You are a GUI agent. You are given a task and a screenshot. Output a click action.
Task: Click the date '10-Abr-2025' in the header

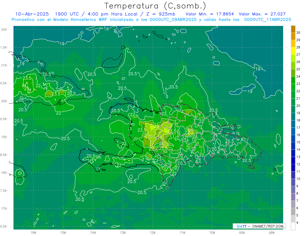tap(32, 14)
